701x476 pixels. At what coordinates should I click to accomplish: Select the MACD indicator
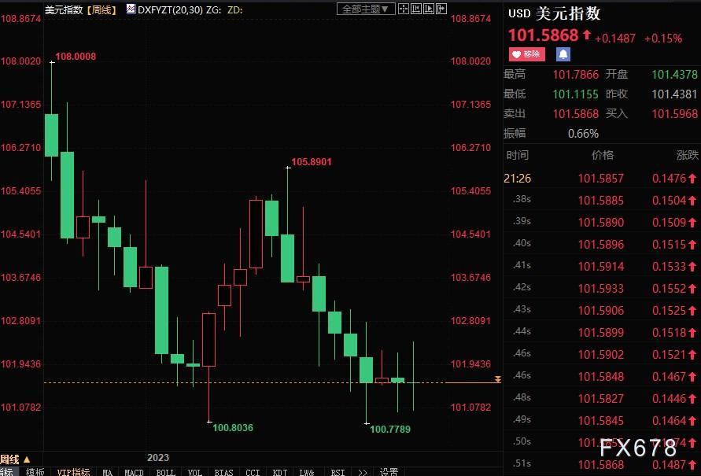click(x=133, y=472)
